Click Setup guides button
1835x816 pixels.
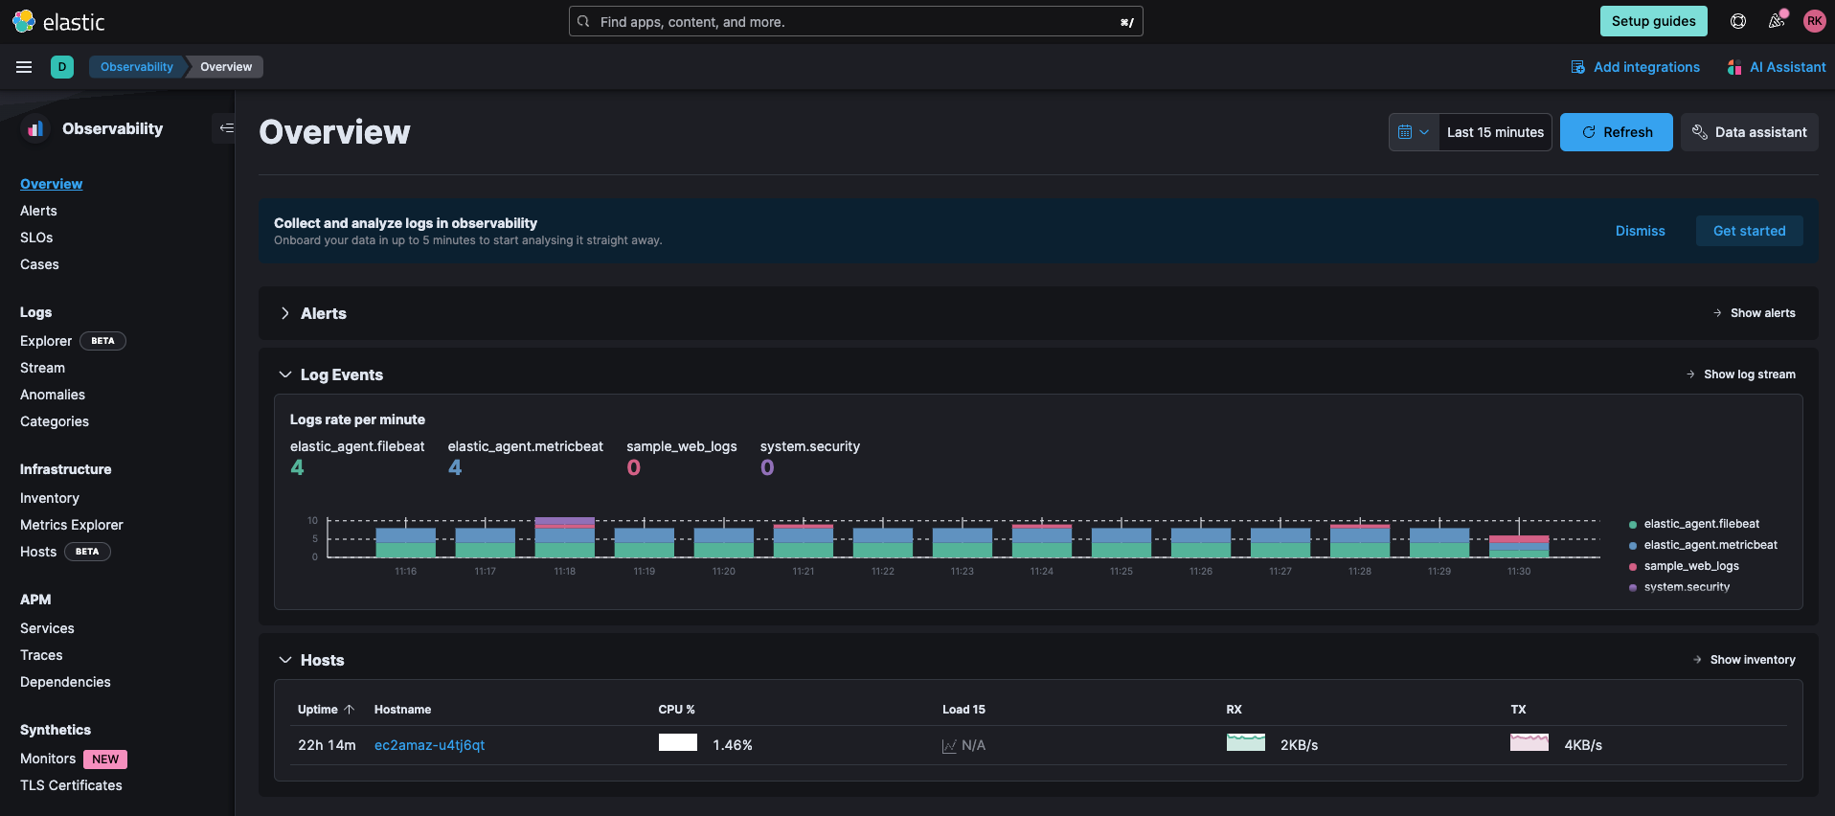1653,21
